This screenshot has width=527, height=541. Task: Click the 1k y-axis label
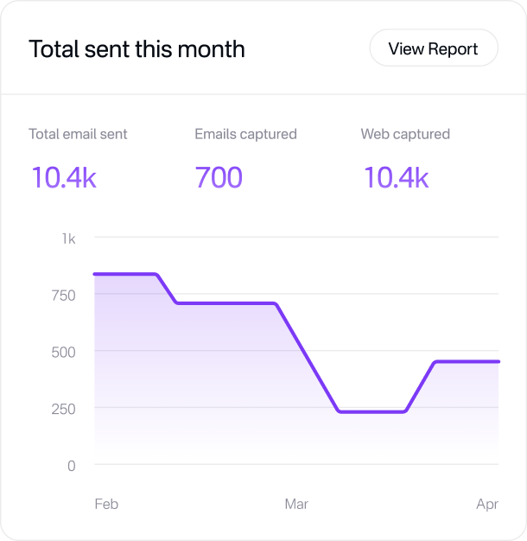click(x=68, y=238)
